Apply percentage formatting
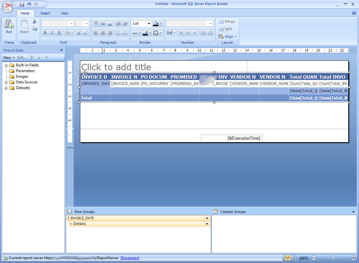359x263 pixels. coord(188,32)
